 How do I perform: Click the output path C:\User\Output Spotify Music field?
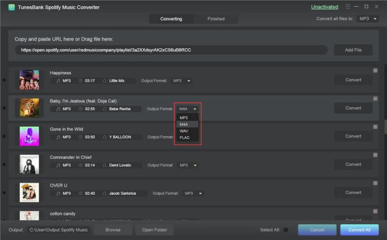point(59,230)
